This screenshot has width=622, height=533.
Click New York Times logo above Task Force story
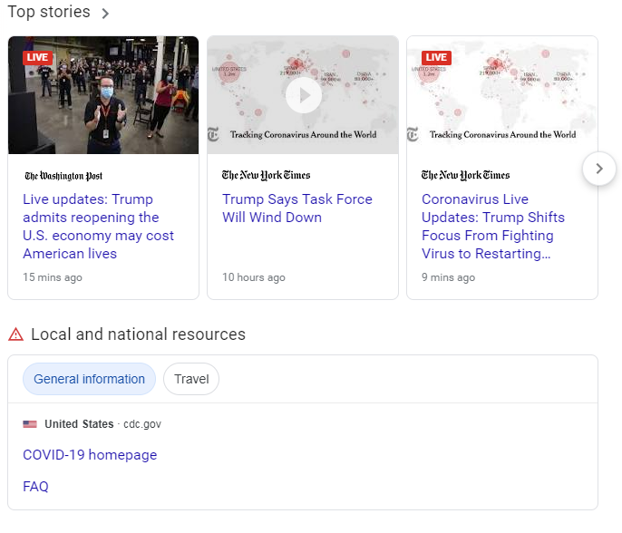point(267,175)
